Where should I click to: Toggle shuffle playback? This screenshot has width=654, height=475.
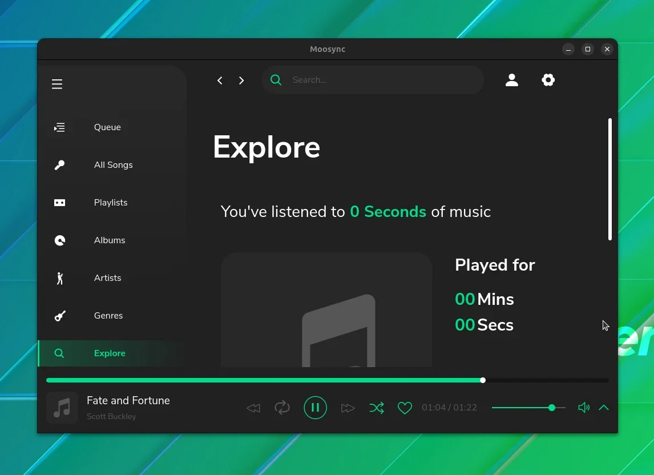coord(377,408)
